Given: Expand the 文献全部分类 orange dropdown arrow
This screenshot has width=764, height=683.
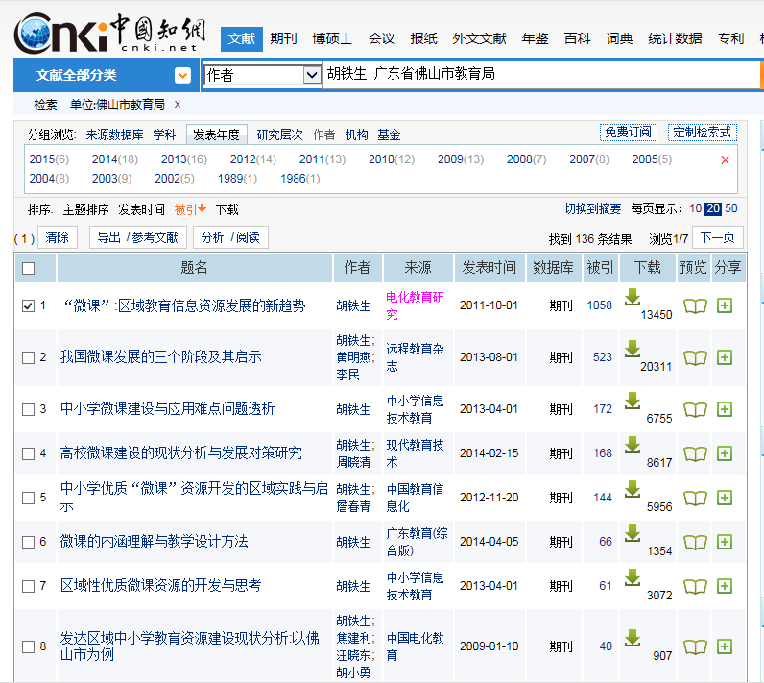Looking at the screenshot, I should point(182,76).
